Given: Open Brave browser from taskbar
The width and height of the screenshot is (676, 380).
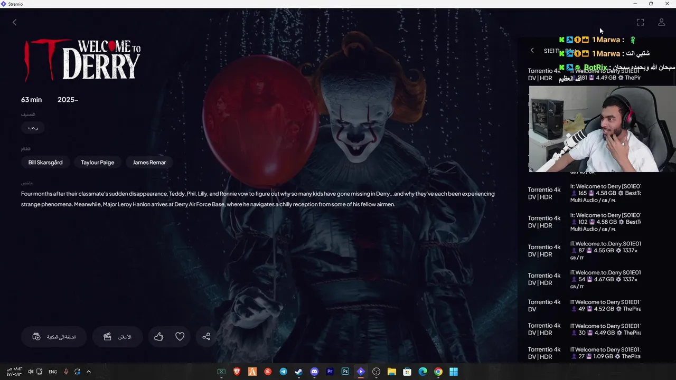Looking at the screenshot, I should [x=237, y=372].
